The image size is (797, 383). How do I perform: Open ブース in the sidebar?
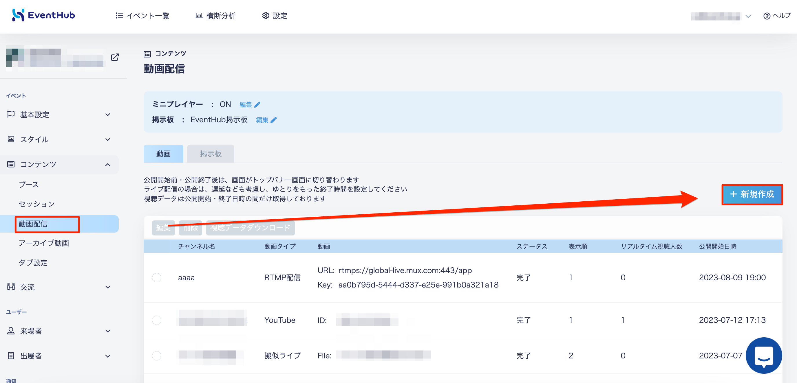(29, 185)
